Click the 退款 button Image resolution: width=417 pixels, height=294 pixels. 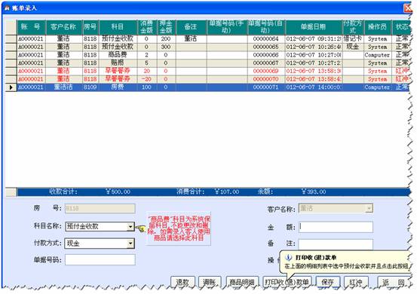pyautogui.click(x=182, y=282)
